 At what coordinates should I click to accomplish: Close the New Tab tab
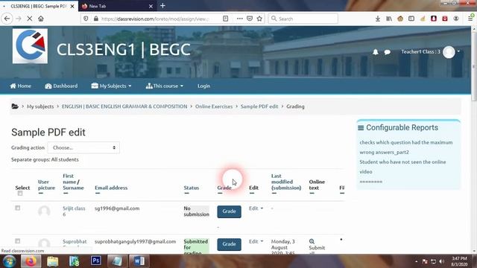point(151,6)
